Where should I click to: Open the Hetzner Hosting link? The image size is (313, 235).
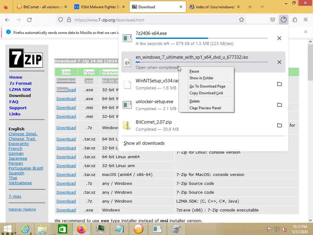click(22, 209)
